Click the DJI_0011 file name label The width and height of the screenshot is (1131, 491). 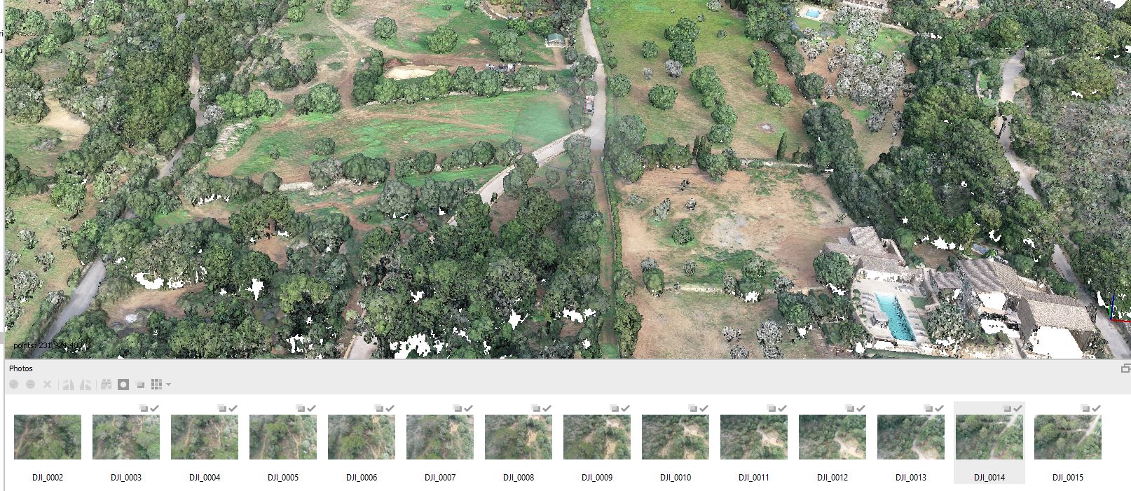754,478
